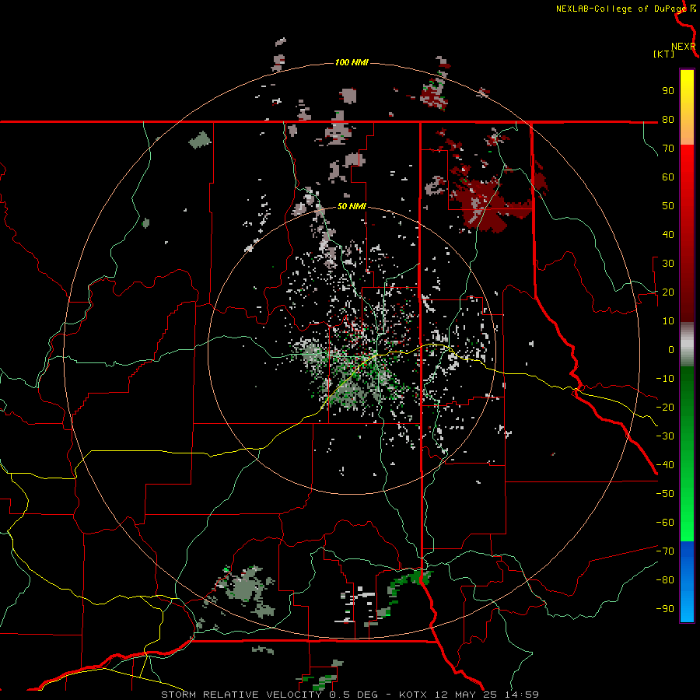Click the 40 value on velocity scale

pos(668,234)
